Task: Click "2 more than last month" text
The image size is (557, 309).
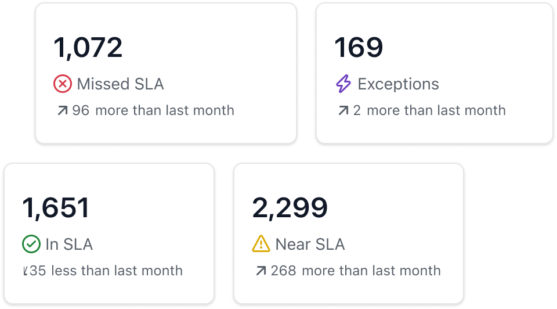Action: tap(429, 110)
